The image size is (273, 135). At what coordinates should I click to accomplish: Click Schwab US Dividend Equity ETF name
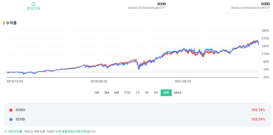147,8
